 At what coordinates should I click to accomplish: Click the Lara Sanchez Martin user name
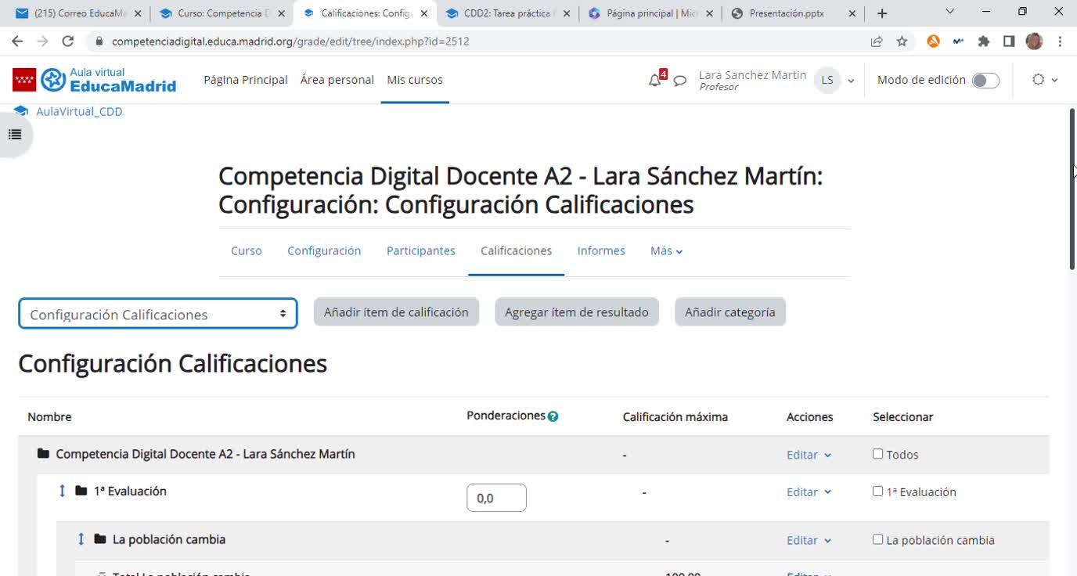pyautogui.click(x=752, y=75)
